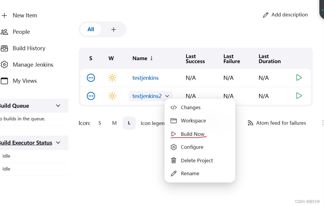Set icon size to L
The image size is (324, 206).
pos(129,123)
